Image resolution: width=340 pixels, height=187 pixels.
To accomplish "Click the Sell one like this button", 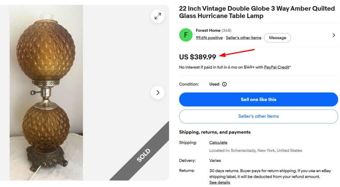I will click(258, 99).
